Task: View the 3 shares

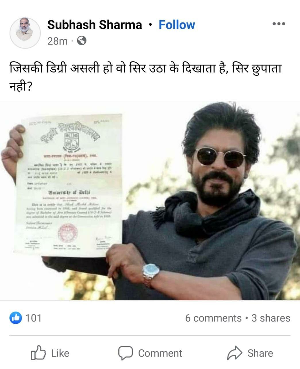Action: tap(271, 318)
